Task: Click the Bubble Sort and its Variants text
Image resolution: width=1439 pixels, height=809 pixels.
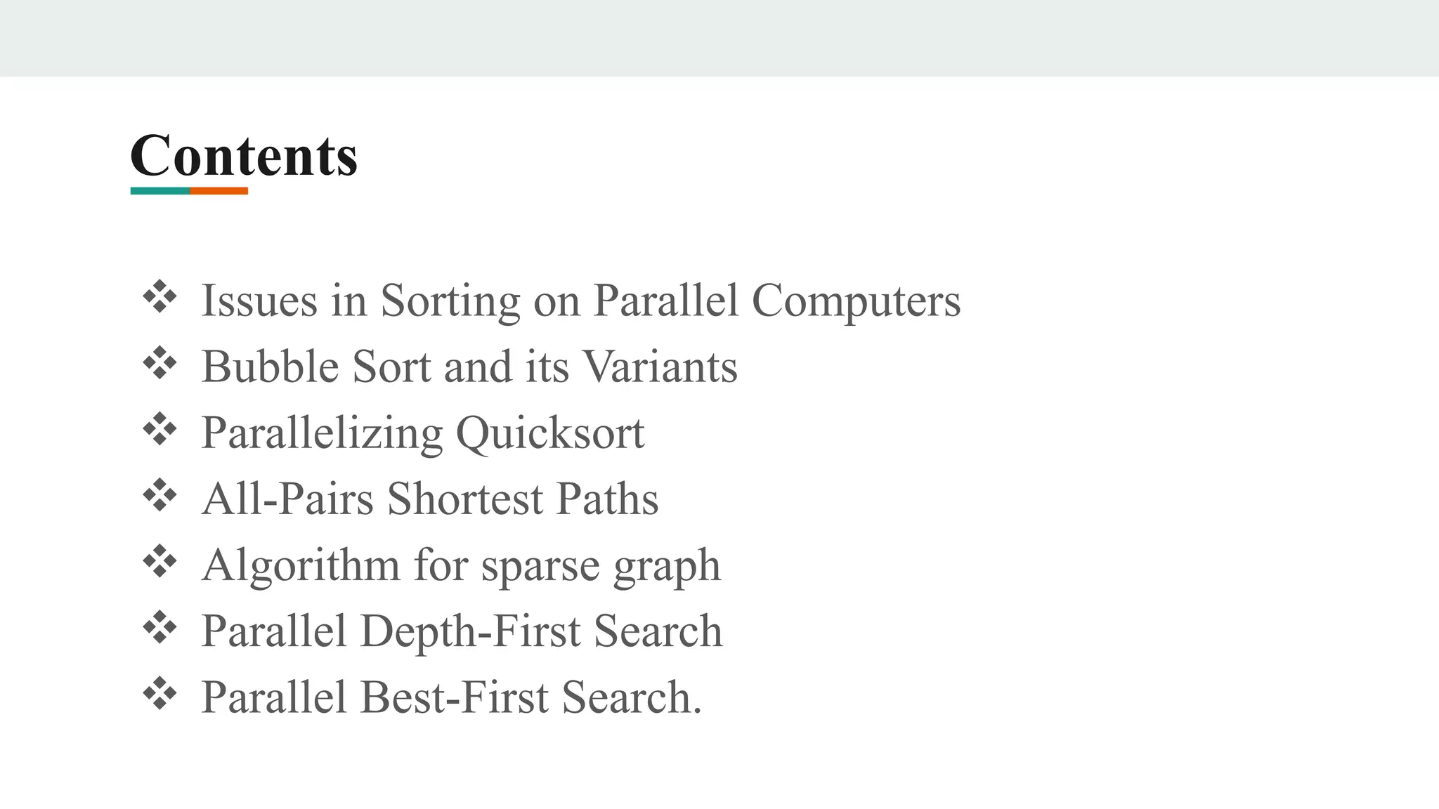Action: point(469,367)
